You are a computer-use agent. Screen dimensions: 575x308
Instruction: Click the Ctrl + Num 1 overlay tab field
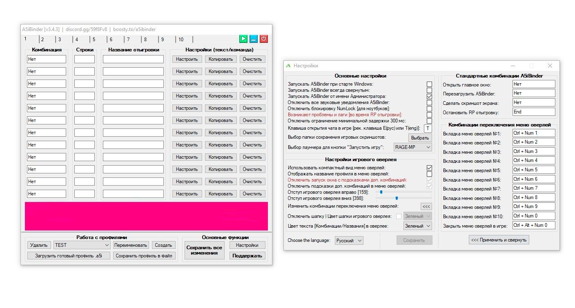click(x=534, y=133)
